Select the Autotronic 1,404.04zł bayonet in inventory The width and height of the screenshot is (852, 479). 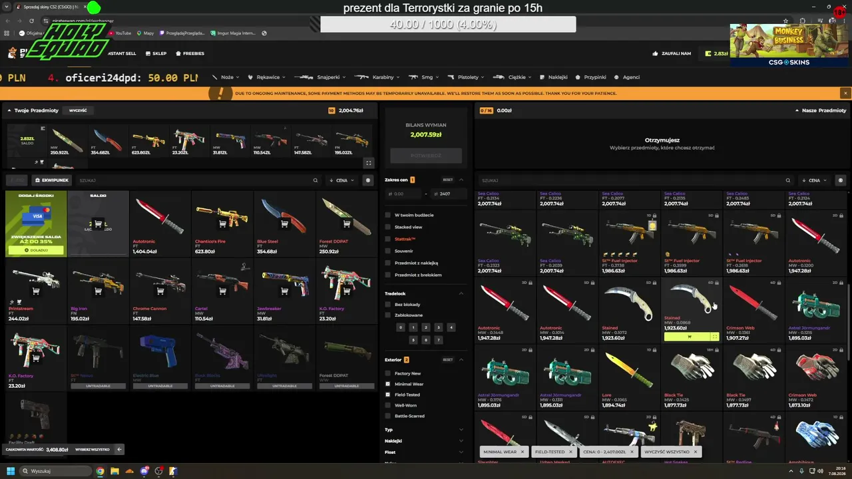[x=160, y=224]
